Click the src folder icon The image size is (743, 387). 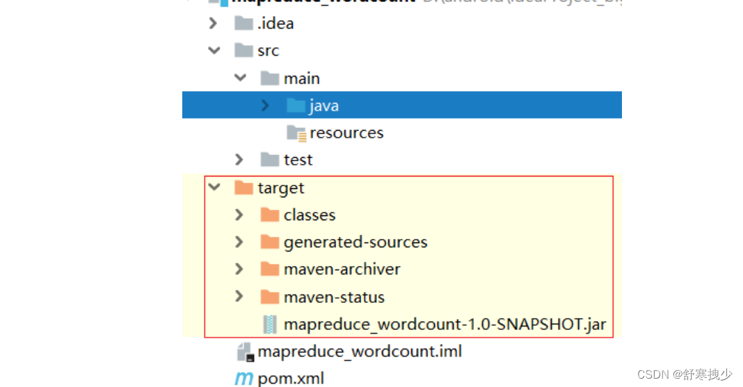[243, 51]
